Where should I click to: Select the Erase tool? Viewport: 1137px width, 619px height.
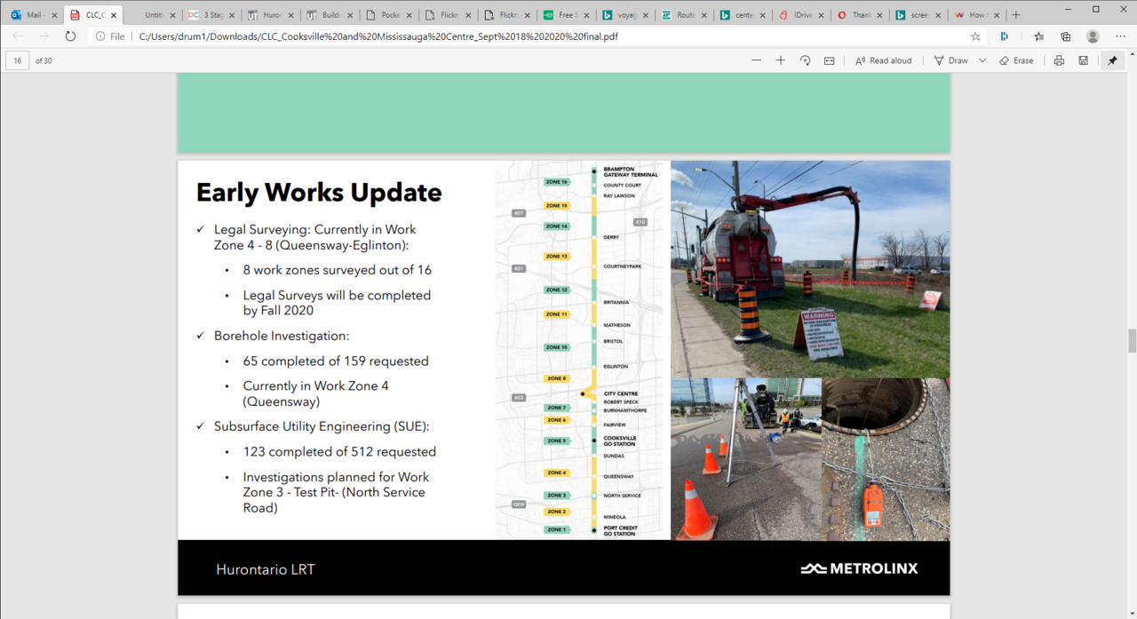[1016, 60]
